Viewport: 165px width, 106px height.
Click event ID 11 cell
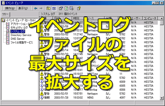click(121, 74)
